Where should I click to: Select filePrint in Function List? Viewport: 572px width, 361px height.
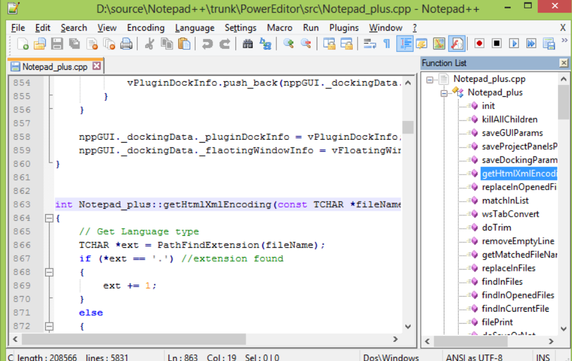click(497, 322)
